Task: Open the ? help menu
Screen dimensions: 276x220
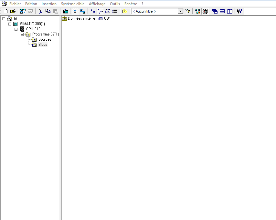Action: (x=143, y=4)
